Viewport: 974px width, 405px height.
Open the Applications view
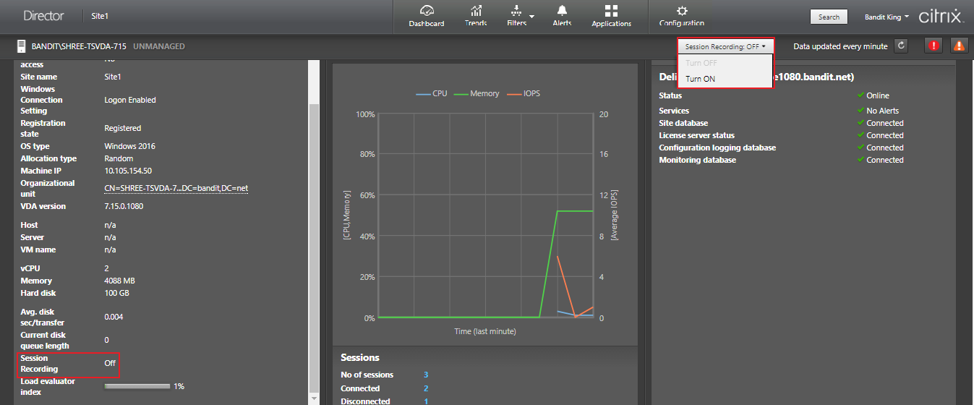(x=611, y=17)
